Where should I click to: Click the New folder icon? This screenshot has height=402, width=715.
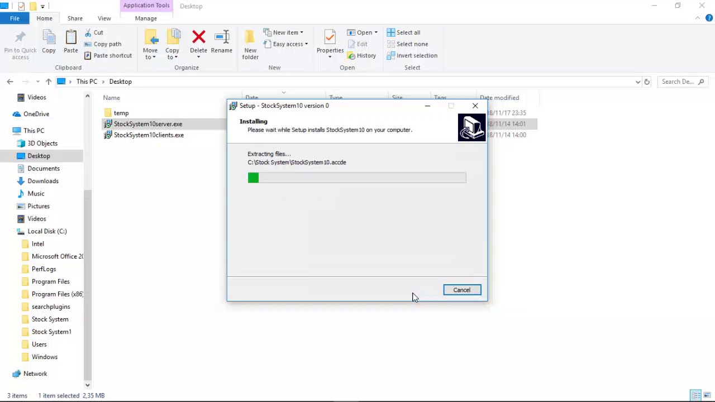[x=250, y=37]
